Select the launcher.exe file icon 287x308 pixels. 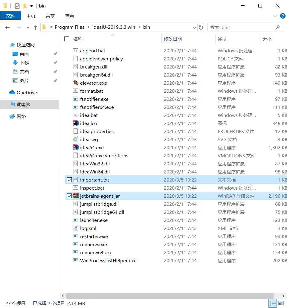tap(76, 220)
